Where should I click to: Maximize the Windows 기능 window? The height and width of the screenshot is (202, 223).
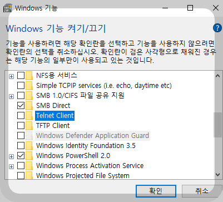point(190,8)
